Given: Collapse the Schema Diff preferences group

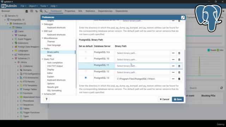Looking at the screenshot, I should [x=42, y=94].
